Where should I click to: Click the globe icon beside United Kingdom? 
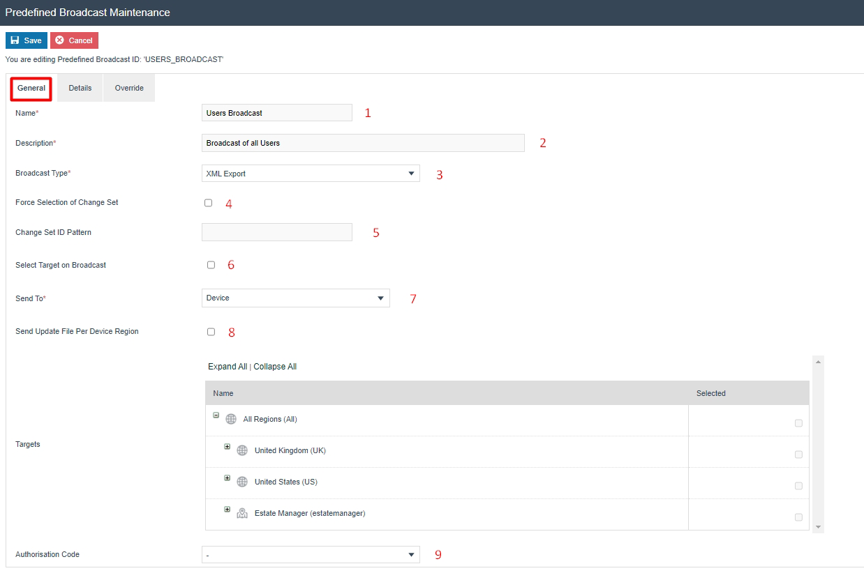click(x=241, y=450)
